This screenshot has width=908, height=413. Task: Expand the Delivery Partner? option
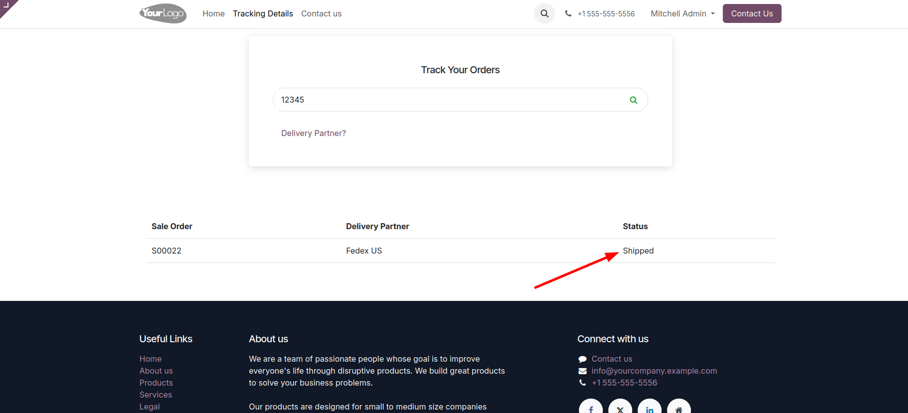pos(314,133)
